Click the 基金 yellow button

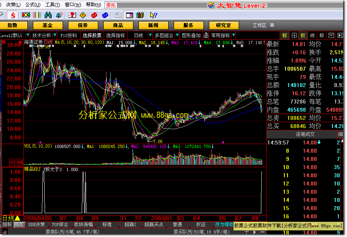point(48,25)
